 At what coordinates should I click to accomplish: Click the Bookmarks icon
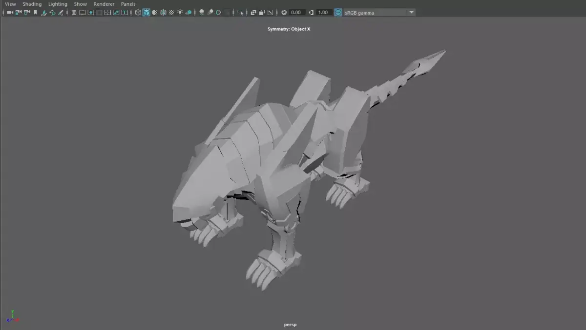click(x=35, y=12)
